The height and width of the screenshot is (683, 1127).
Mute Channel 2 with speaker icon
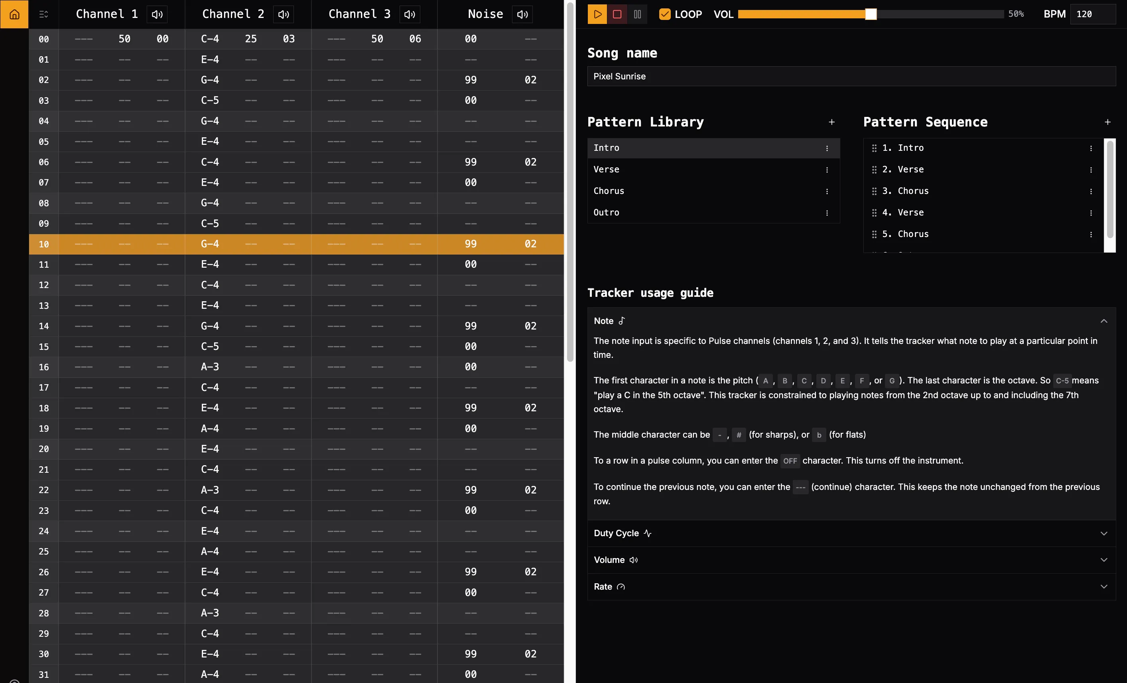(x=284, y=14)
